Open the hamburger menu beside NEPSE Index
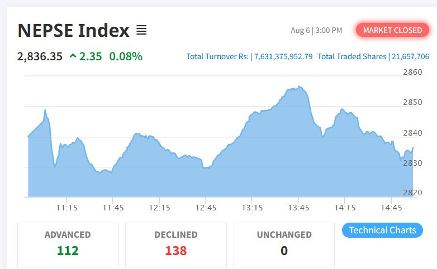Viewport: 437px width, 269px height. click(141, 30)
